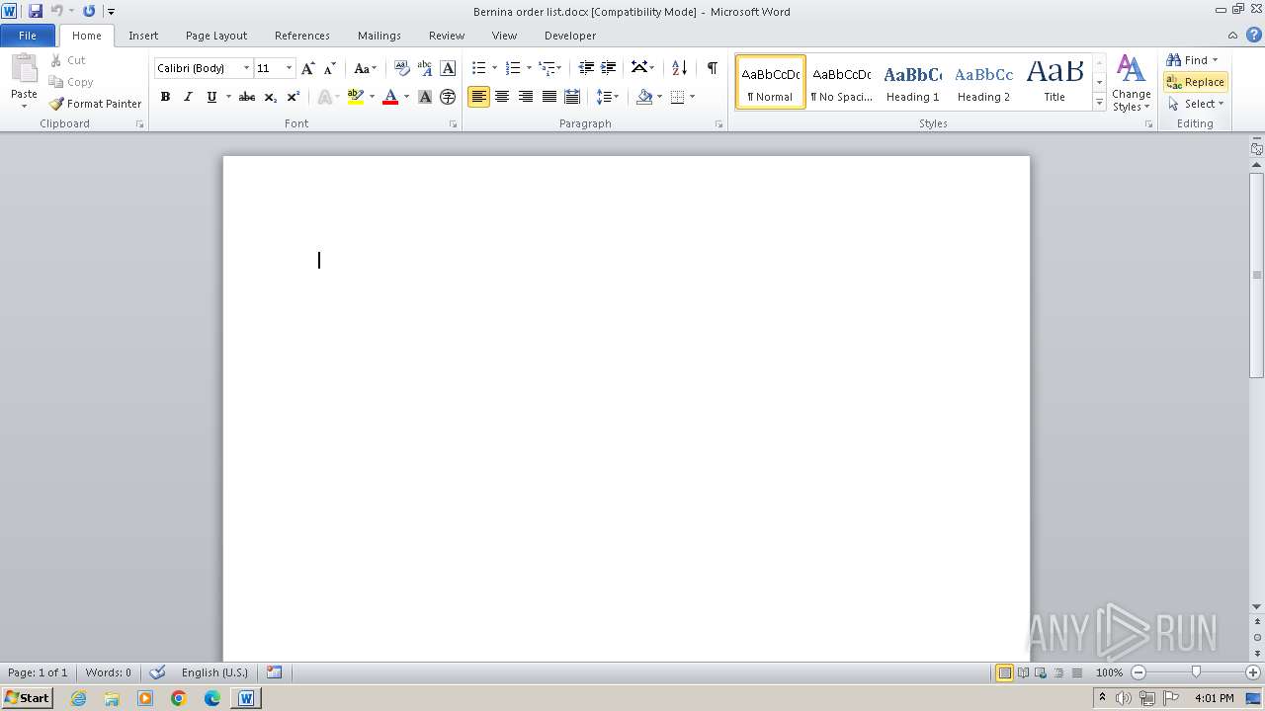The width and height of the screenshot is (1265, 711).
Task: Click the zoom slider handle
Action: click(1196, 672)
